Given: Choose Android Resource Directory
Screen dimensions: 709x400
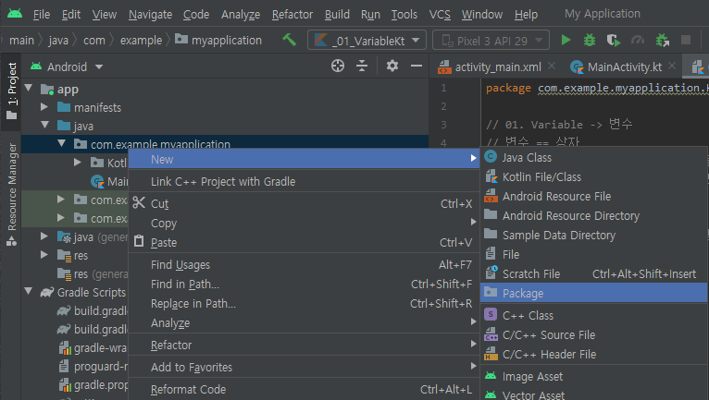Looking at the screenshot, I should click(593, 216).
